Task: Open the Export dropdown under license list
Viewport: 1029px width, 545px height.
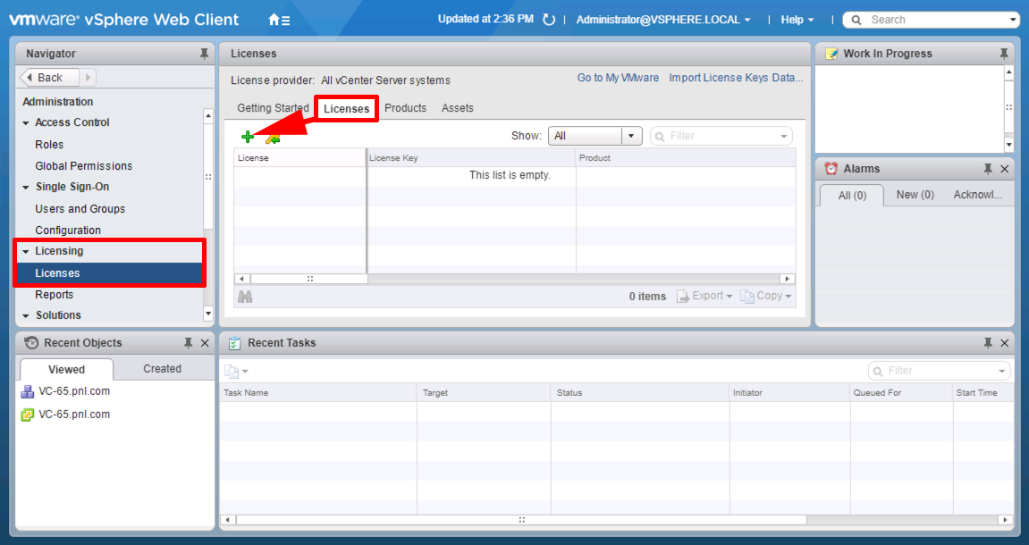Action: (704, 297)
